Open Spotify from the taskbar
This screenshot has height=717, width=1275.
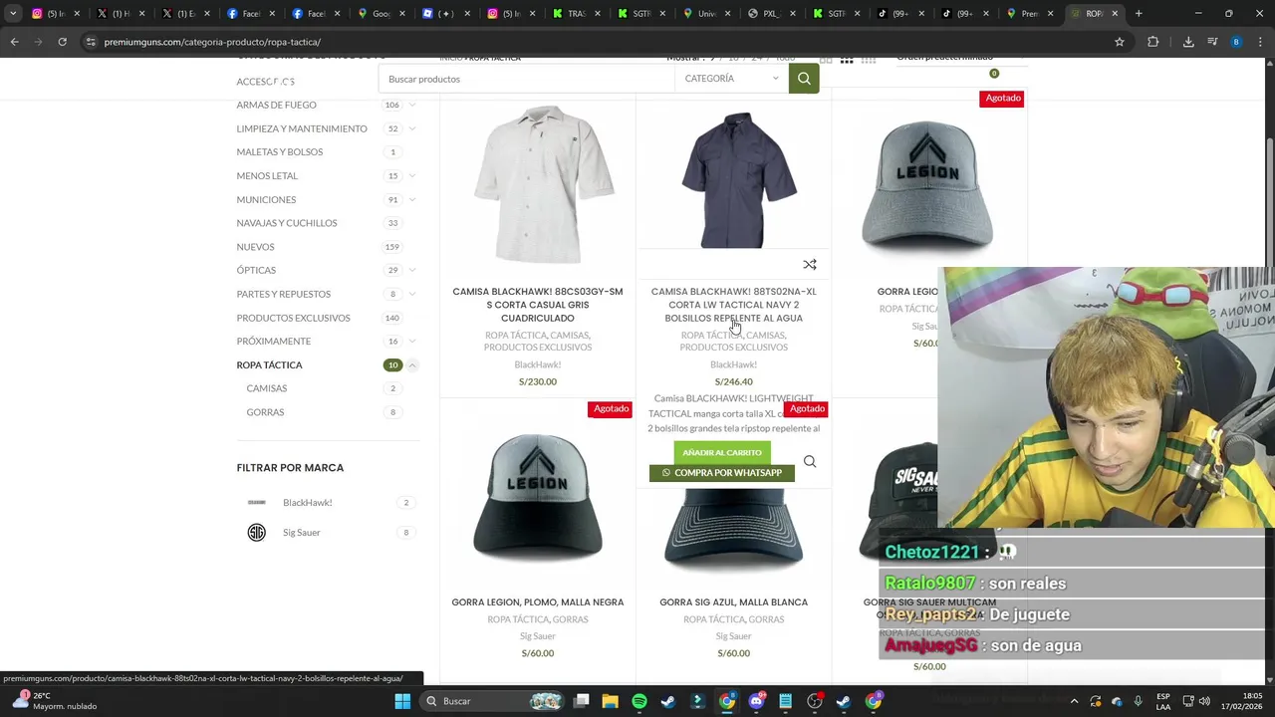pos(639,701)
